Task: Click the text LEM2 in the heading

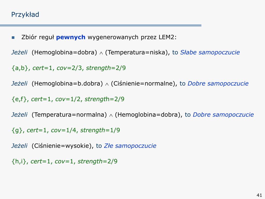Action: coord(166,37)
